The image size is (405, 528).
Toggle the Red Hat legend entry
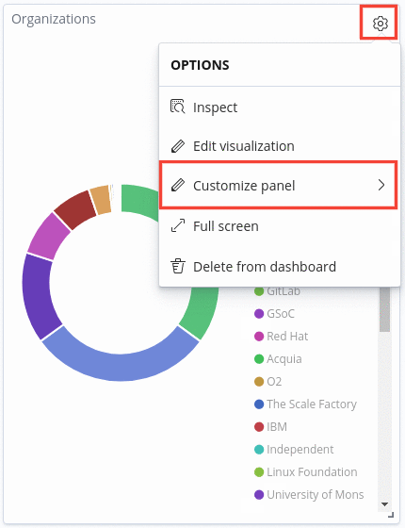[x=282, y=336]
